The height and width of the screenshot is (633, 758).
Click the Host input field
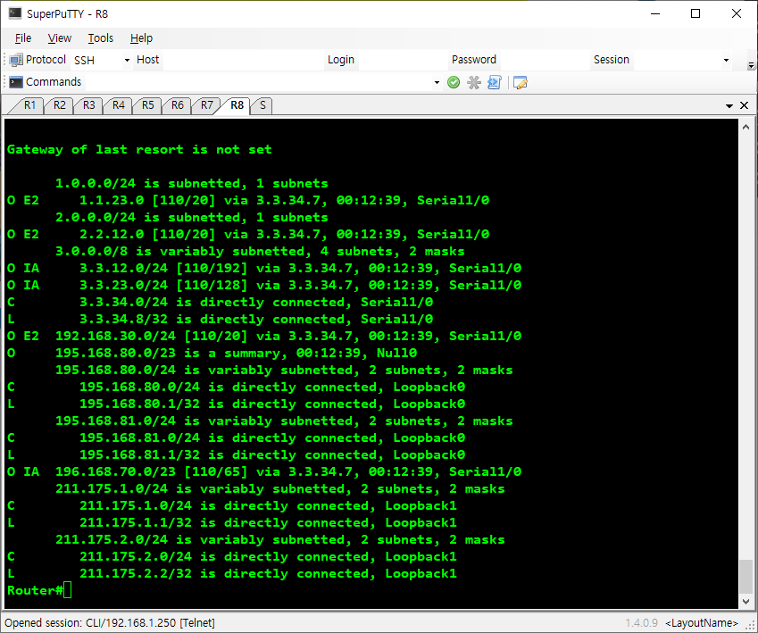tap(243, 61)
